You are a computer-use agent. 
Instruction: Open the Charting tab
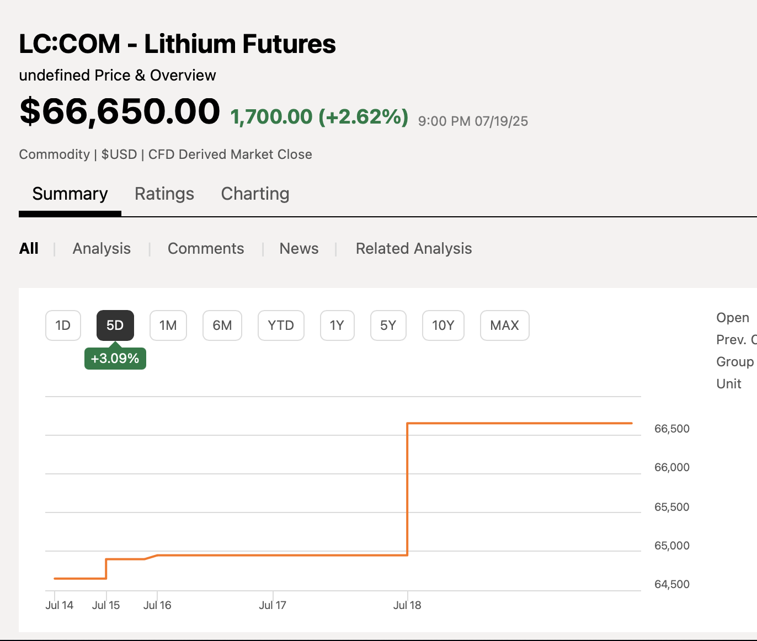(x=255, y=194)
